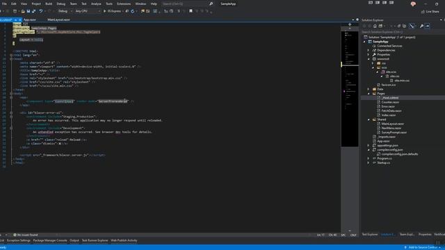
Task: Open the Task Runner Explorer tab
Action: coord(95,240)
